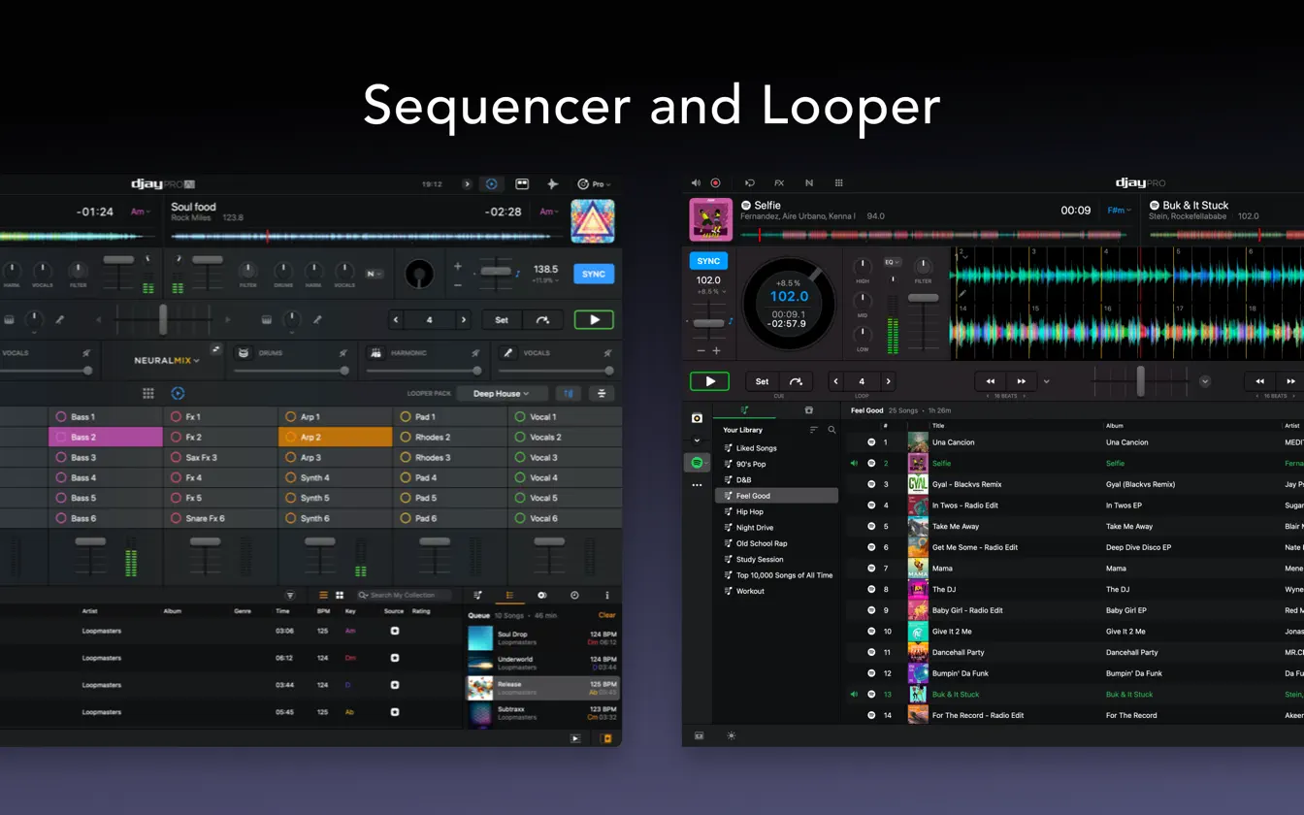
Task: Open the Deep House looper pack dropdown
Action: 501,393
